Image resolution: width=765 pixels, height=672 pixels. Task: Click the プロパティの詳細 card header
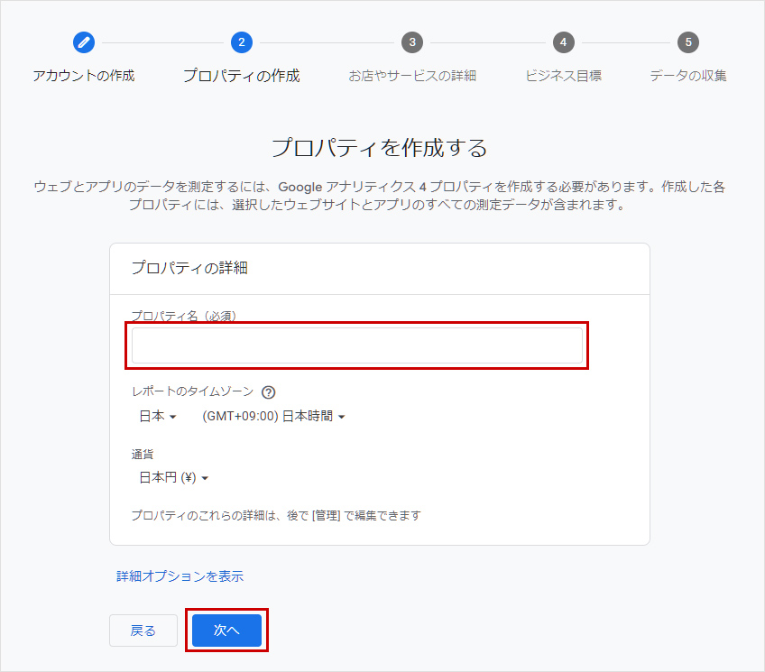(x=189, y=268)
